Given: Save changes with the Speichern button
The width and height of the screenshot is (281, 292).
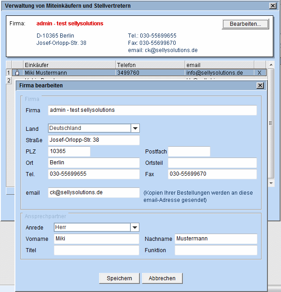Looking at the screenshot, I should coord(119,278).
